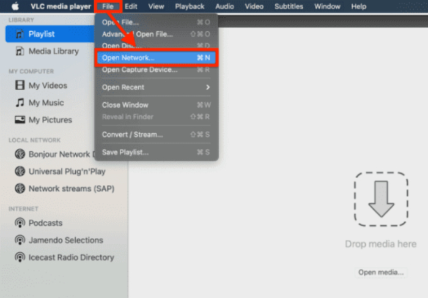428x298 pixels.
Task: Open the VLC media player menu
Action: (61, 6)
